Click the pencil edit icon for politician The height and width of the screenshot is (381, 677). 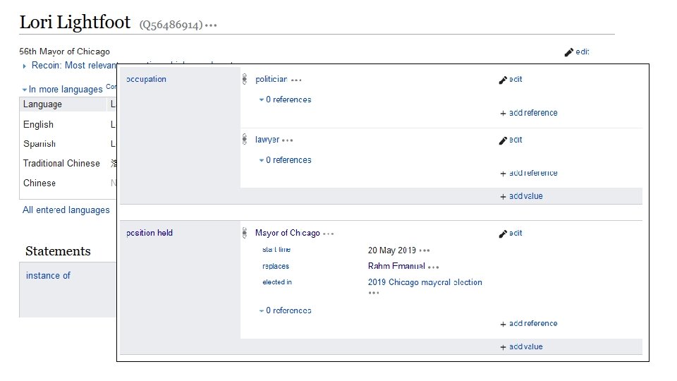[x=504, y=80]
